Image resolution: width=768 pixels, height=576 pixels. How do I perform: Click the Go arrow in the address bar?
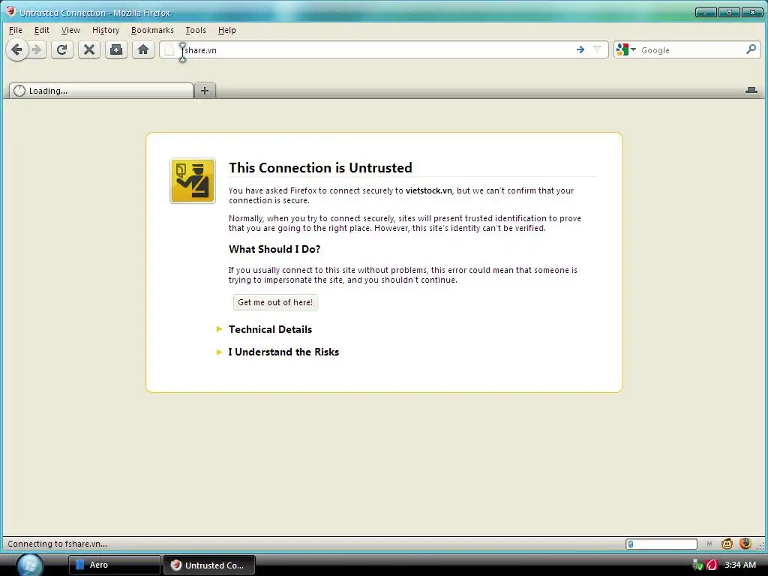coord(580,49)
